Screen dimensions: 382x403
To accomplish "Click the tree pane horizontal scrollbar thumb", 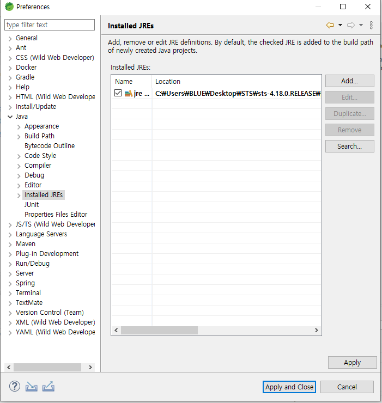I will point(47,367).
